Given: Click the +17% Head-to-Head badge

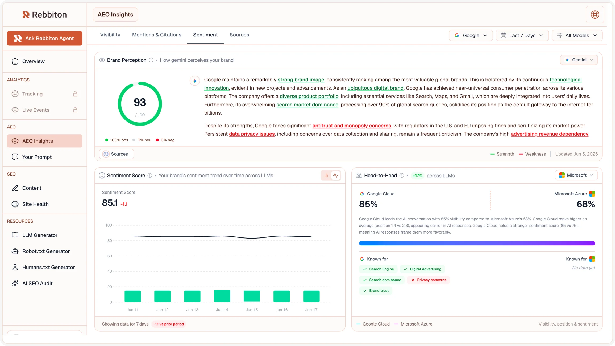Looking at the screenshot, I should point(417,176).
